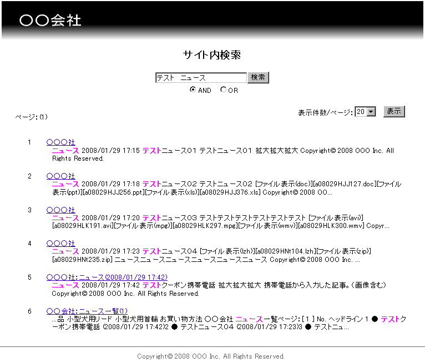
Task: Select the AND radio button
Action: point(193,90)
